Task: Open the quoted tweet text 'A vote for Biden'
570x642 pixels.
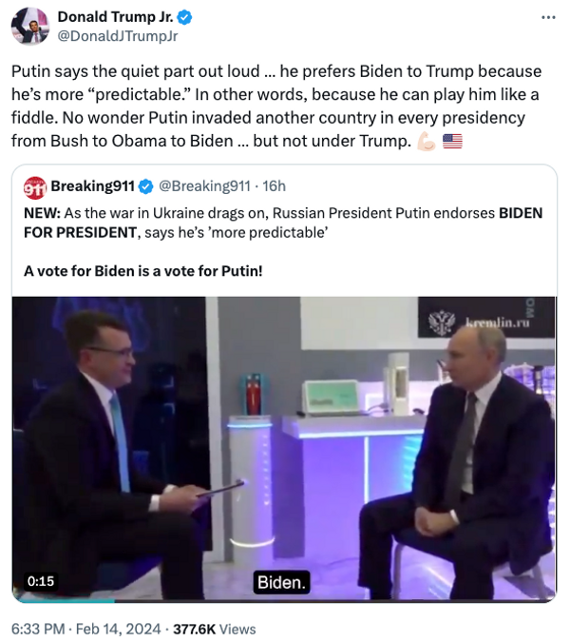Action: tap(143, 271)
